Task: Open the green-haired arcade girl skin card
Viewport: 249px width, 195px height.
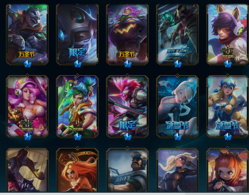Action: point(77,106)
